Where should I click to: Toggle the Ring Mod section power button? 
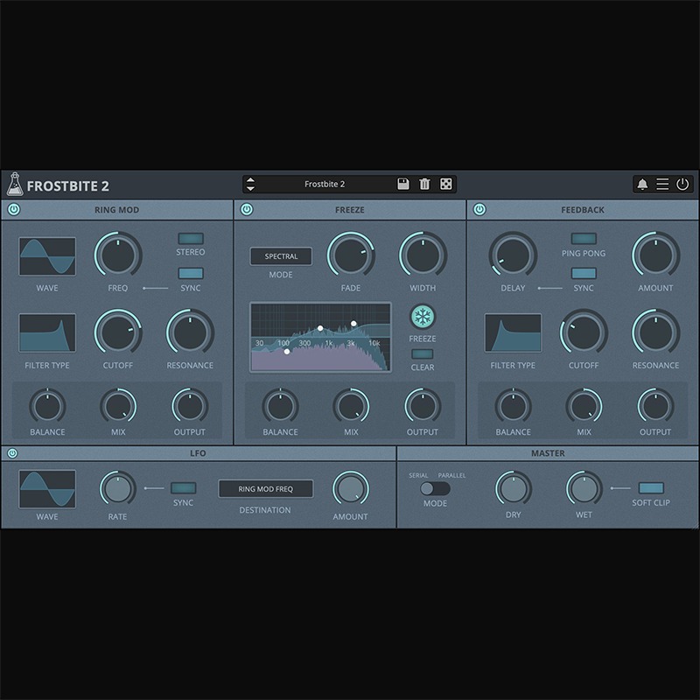click(x=14, y=209)
